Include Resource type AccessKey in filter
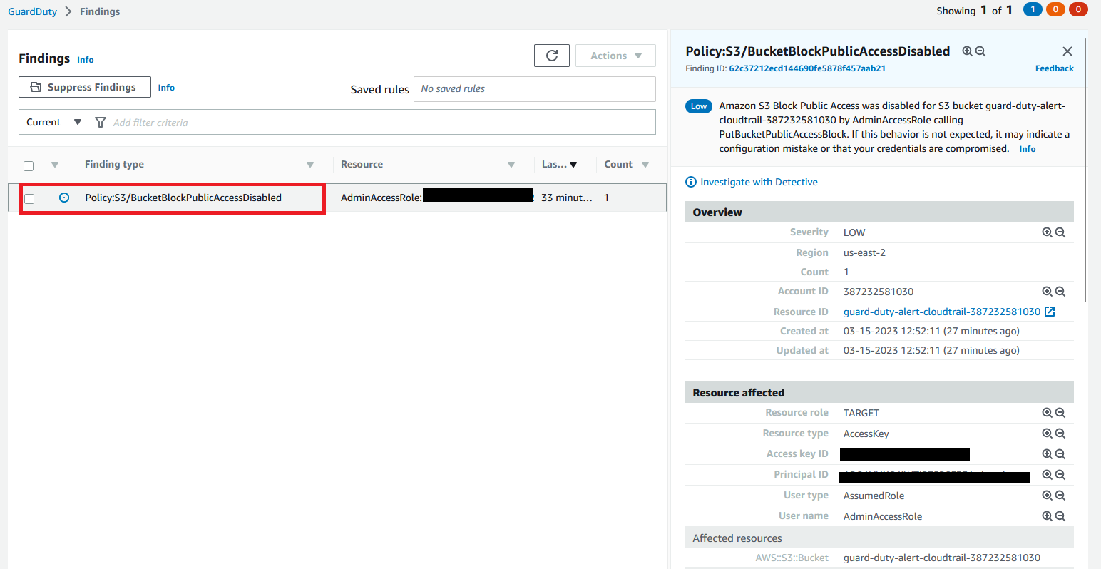The image size is (1101, 569). click(1047, 434)
